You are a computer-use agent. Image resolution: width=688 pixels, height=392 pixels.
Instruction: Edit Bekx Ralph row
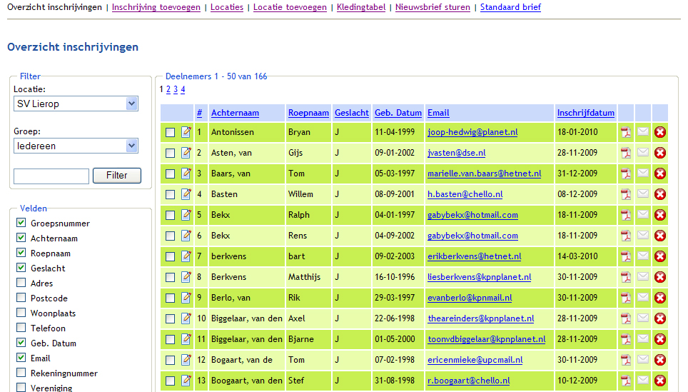coord(186,214)
